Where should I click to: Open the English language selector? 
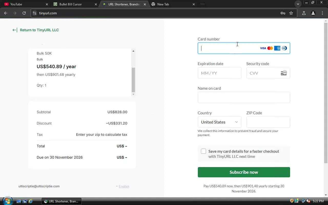coord(122,187)
